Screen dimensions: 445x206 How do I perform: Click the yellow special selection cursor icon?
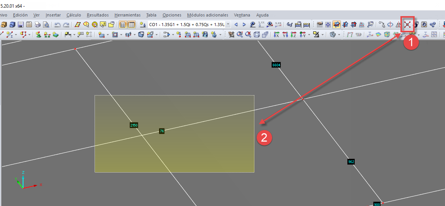point(103,25)
